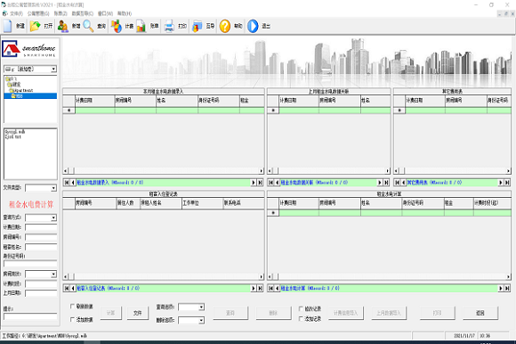
Task: Click the yellow question mark Help icon
Action: [x=225, y=26]
